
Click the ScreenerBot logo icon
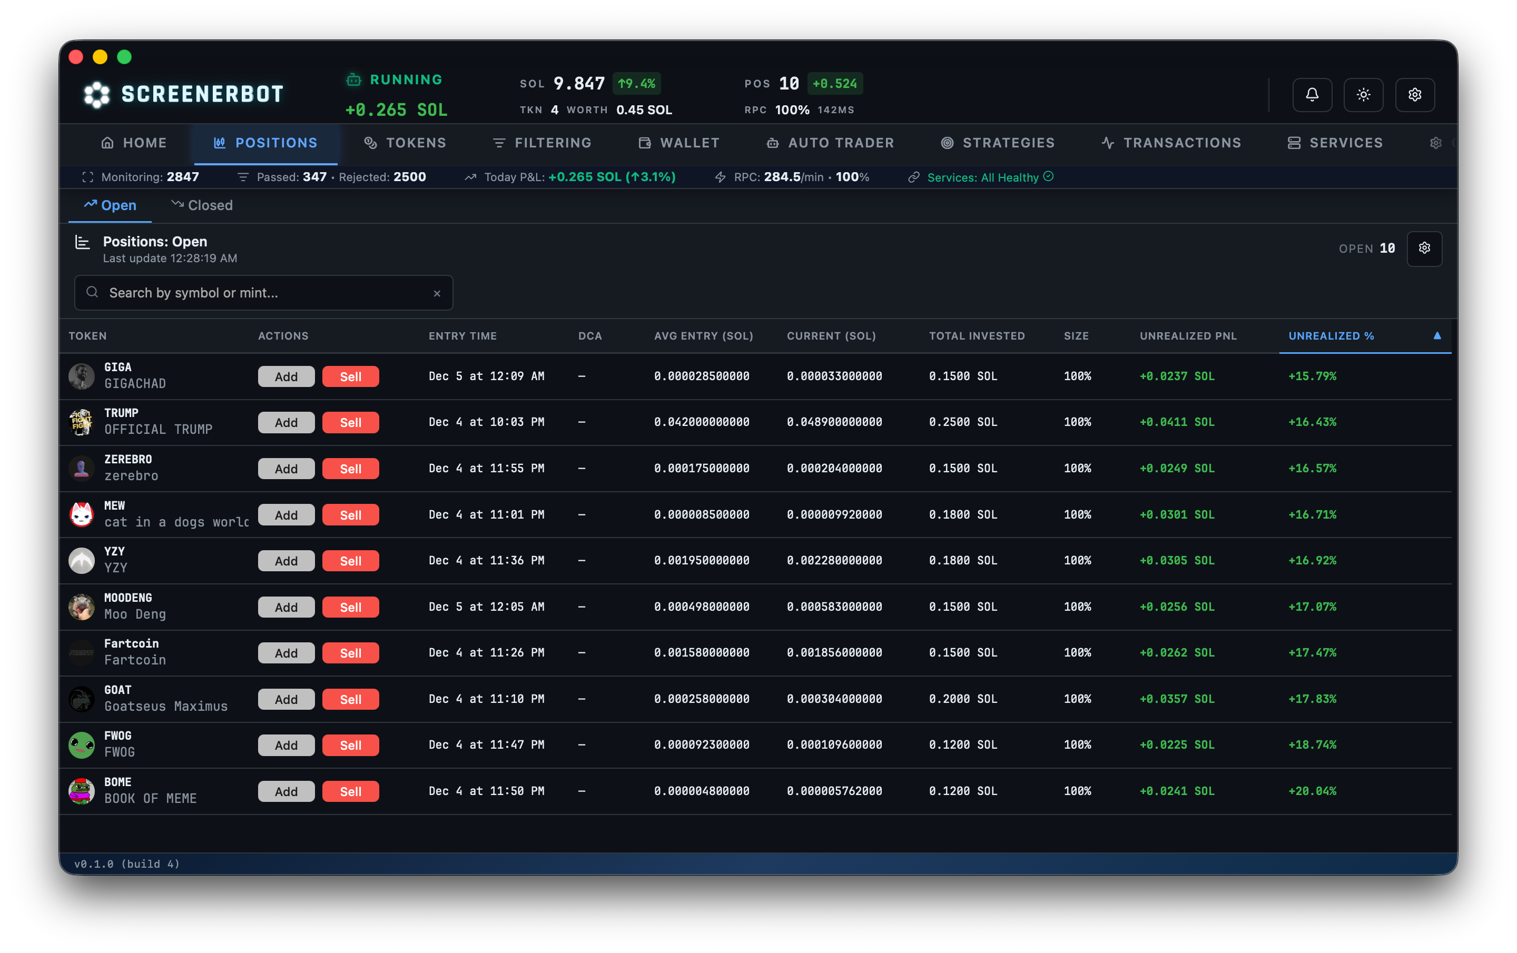click(96, 93)
